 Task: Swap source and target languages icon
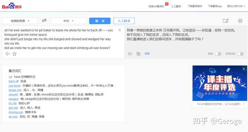44,20
